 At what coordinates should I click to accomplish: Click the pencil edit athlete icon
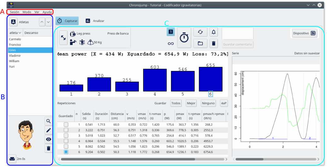(49, 130)
